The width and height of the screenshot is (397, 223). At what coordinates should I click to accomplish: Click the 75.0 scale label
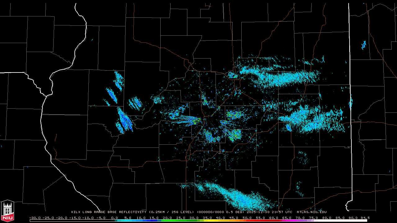tap(313, 218)
